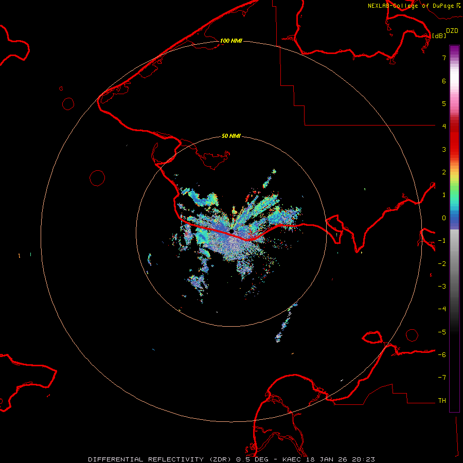
Task: Click the '[dB]' units label
Action: 439,35
